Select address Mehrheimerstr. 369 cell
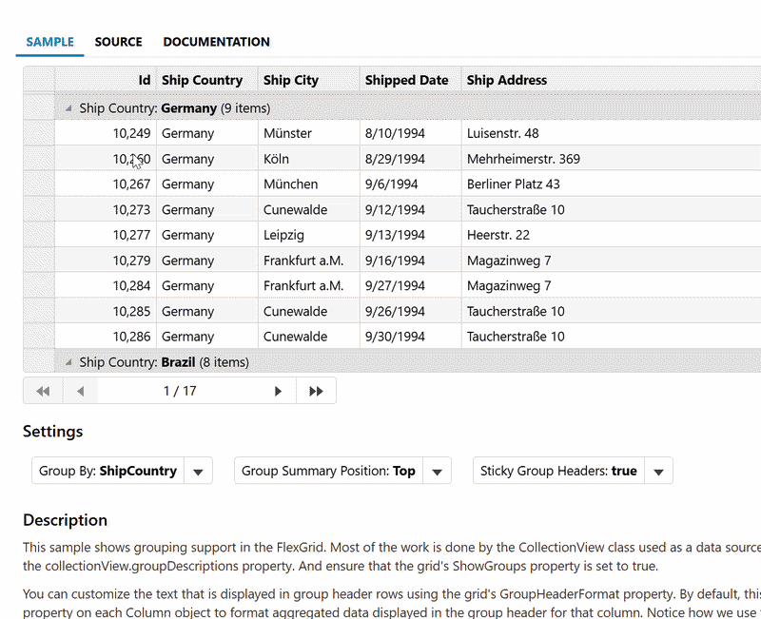The image size is (761, 619). pyautogui.click(x=612, y=159)
